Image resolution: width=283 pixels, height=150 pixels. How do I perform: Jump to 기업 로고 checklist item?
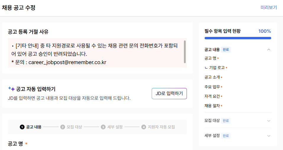(x=216, y=68)
